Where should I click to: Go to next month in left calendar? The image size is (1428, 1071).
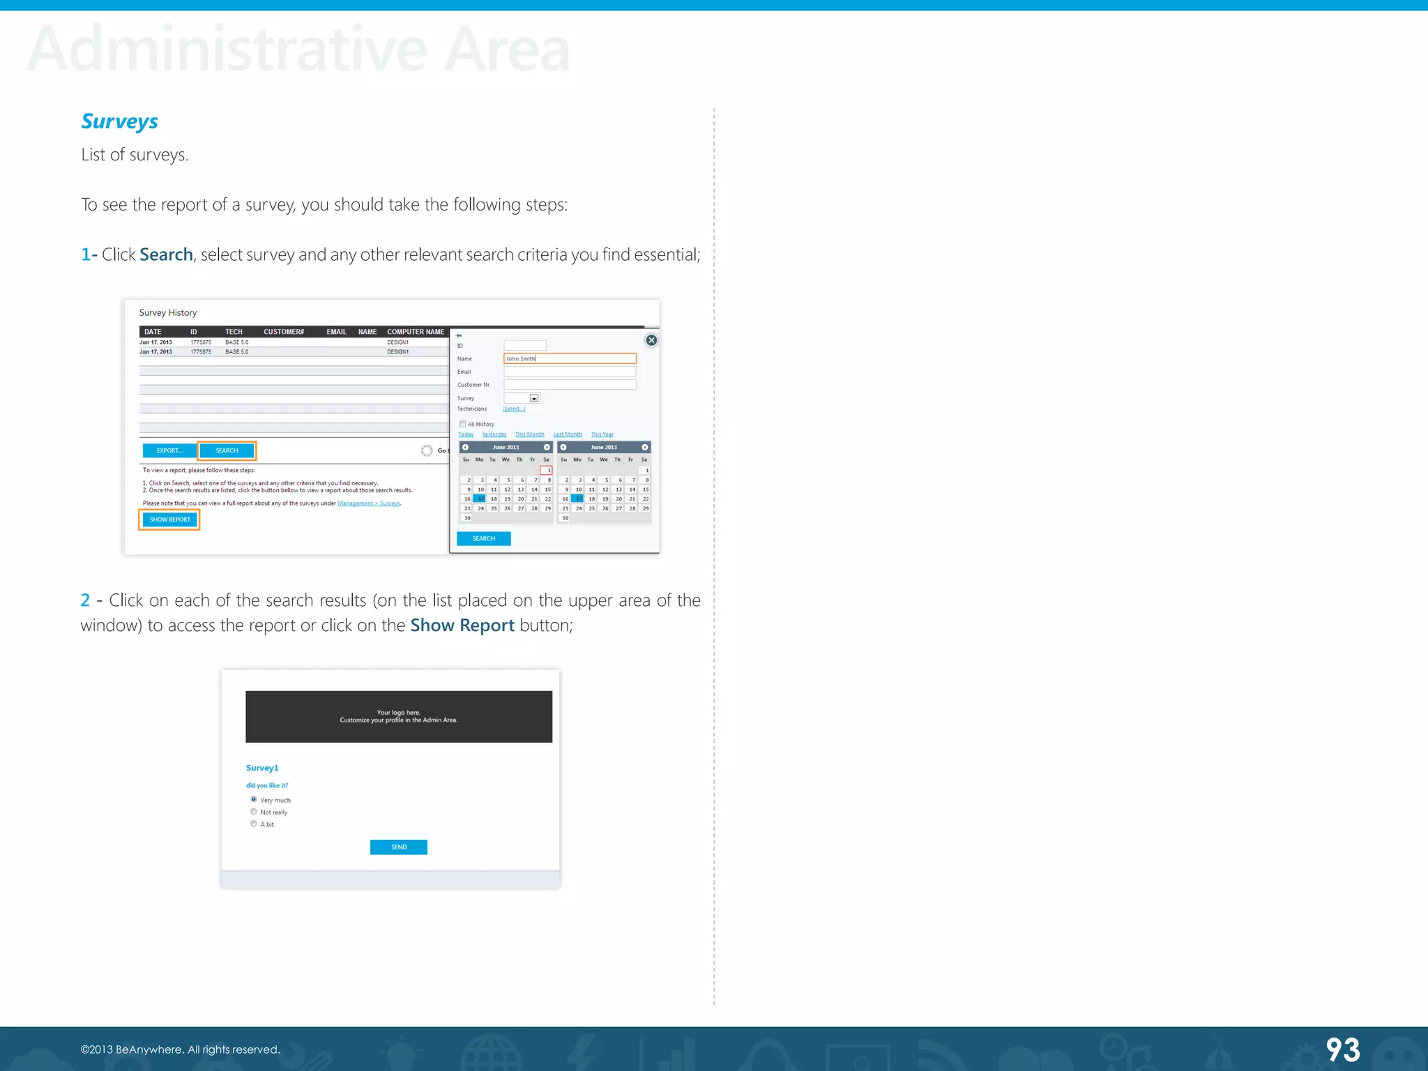(547, 448)
